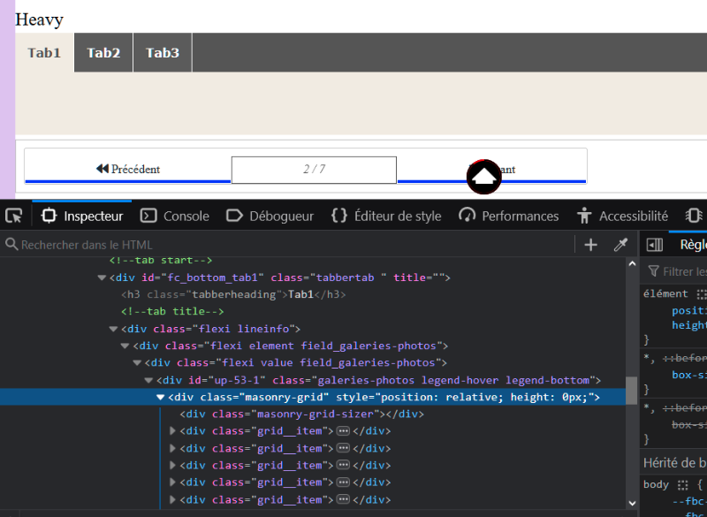Click the round scroll-to-top button
Viewport: 707px width, 517px height.
483,177
